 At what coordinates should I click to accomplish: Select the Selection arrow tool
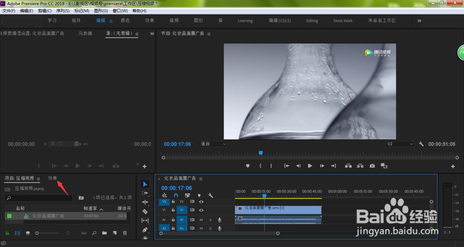pos(145,184)
